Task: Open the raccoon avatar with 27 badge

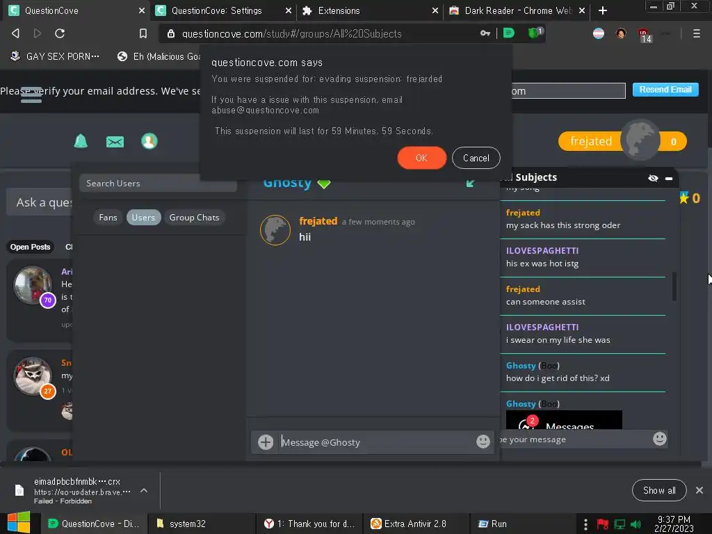Action: pos(33,376)
